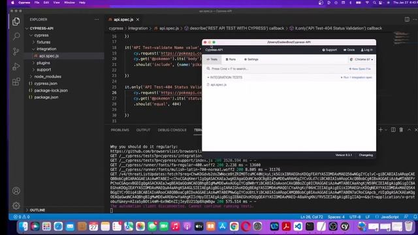418x235 pixels.
Task: Collapse the CYPRESS-API root folder
Action: pyautogui.click(x=27, y=28)
